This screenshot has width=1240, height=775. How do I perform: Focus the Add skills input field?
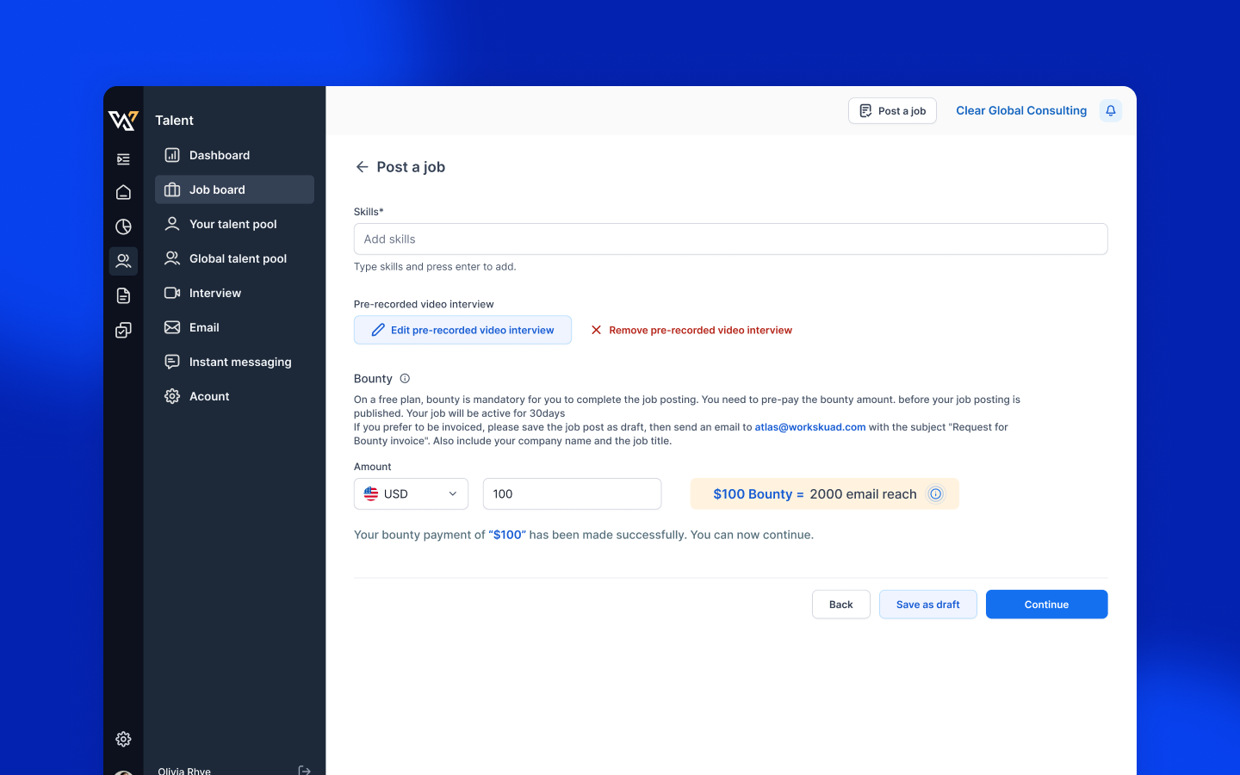tap(730, 239)
